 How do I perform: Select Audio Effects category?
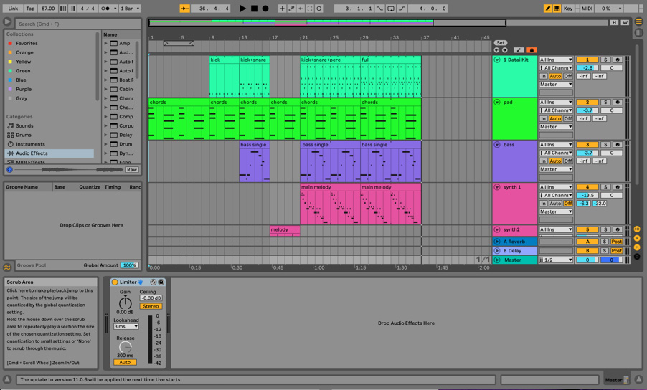click(49, 153)
